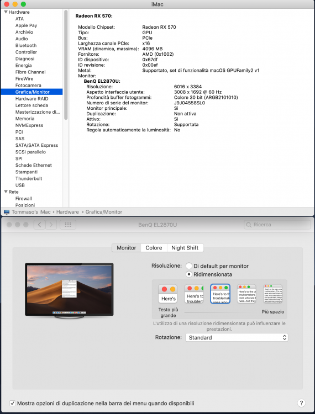Choose the second resolution scaling thumbnail
The width and height of the screenshot is (315, 414).
(194, 294)
